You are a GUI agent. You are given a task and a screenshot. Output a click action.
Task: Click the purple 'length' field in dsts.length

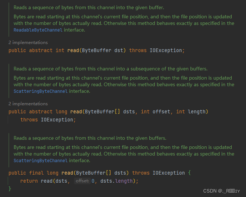click(x=124, y=181)
